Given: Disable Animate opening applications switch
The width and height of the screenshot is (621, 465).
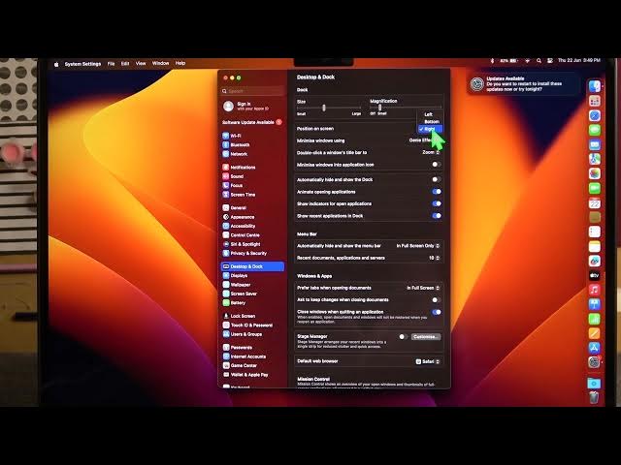Looking at the screenshot, I should click(437, 192).
